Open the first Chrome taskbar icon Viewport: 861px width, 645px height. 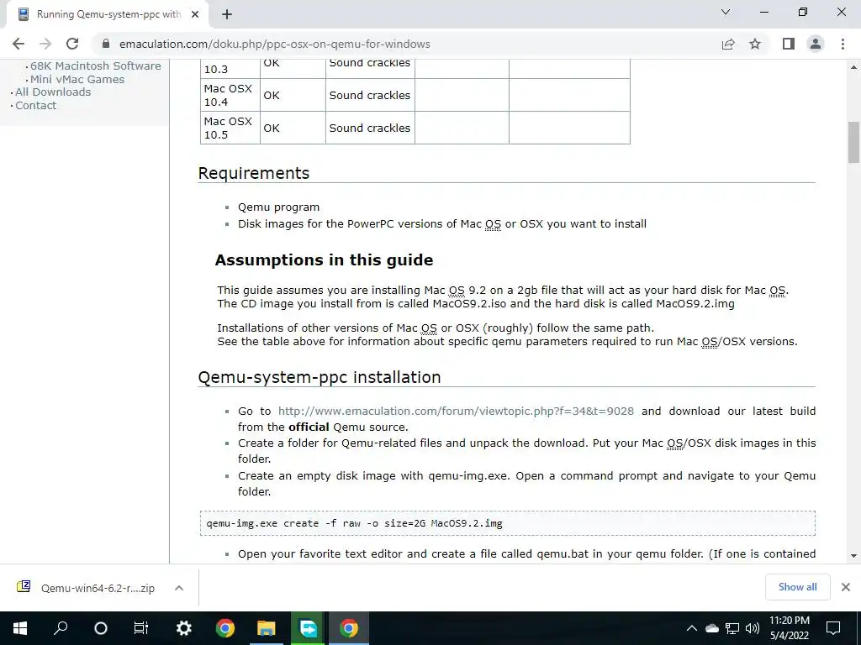[224, 628]
